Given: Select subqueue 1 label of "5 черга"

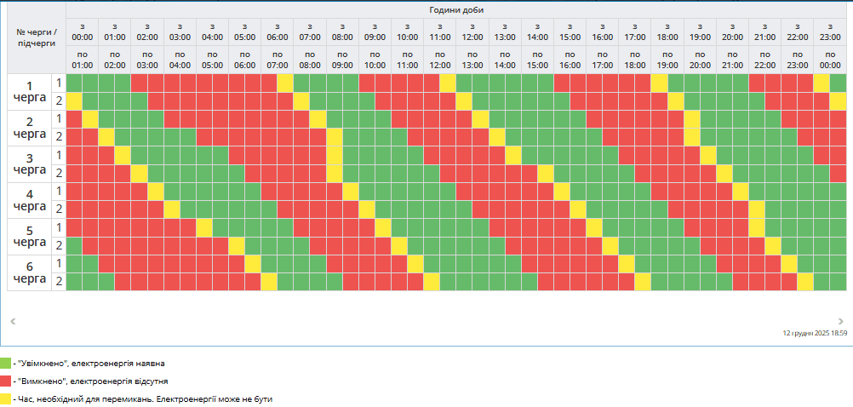Looking at the screenshot, I should [x=59, y=227].
